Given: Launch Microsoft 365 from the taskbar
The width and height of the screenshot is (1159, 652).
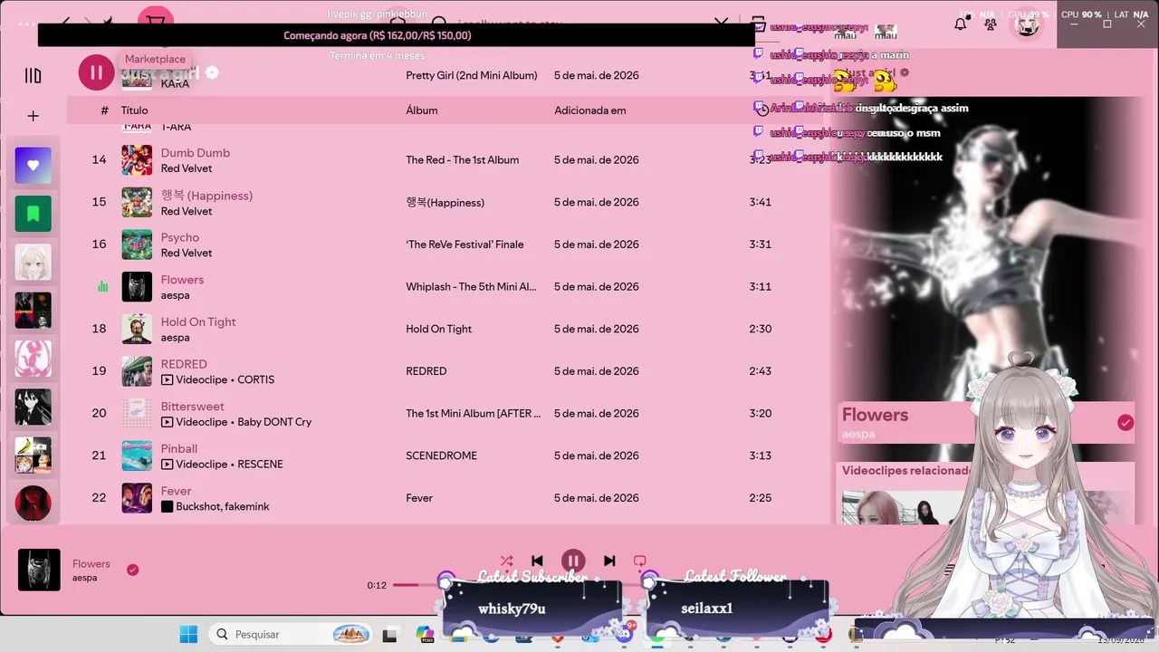Looking at the screenshot, I should tap(425, 635).
